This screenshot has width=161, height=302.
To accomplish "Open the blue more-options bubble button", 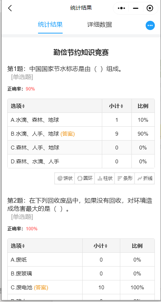I will (x=150, y=25).
